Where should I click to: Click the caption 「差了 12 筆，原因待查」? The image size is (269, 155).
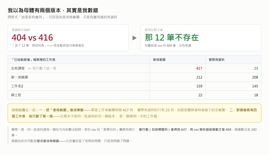coord(29,46)
